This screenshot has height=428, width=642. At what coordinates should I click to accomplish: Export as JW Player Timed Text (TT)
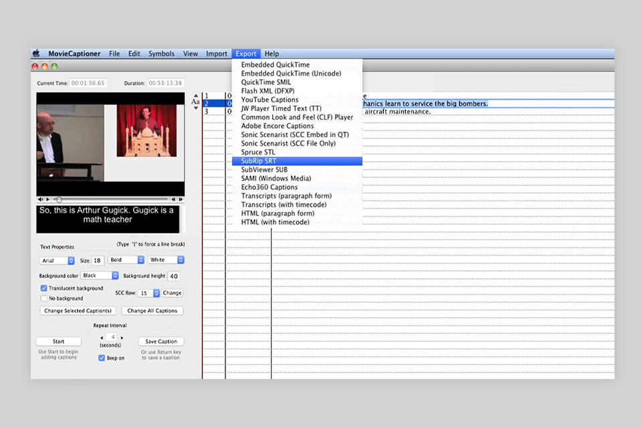(x=297, y=108)
